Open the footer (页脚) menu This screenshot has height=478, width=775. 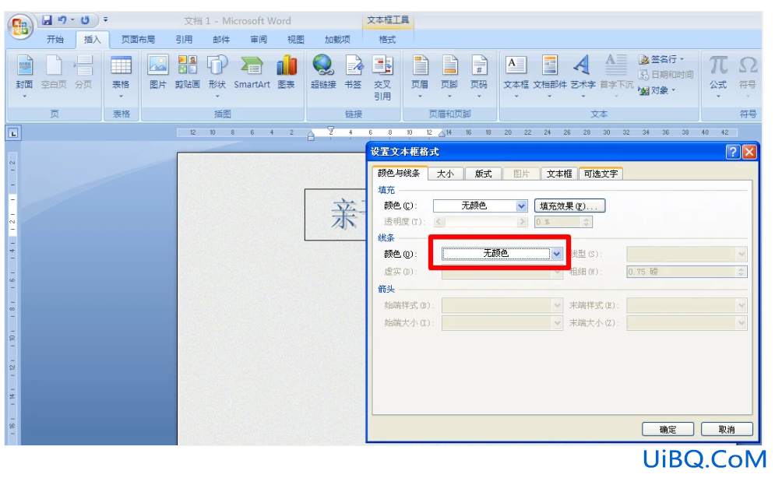pos(449,76)
